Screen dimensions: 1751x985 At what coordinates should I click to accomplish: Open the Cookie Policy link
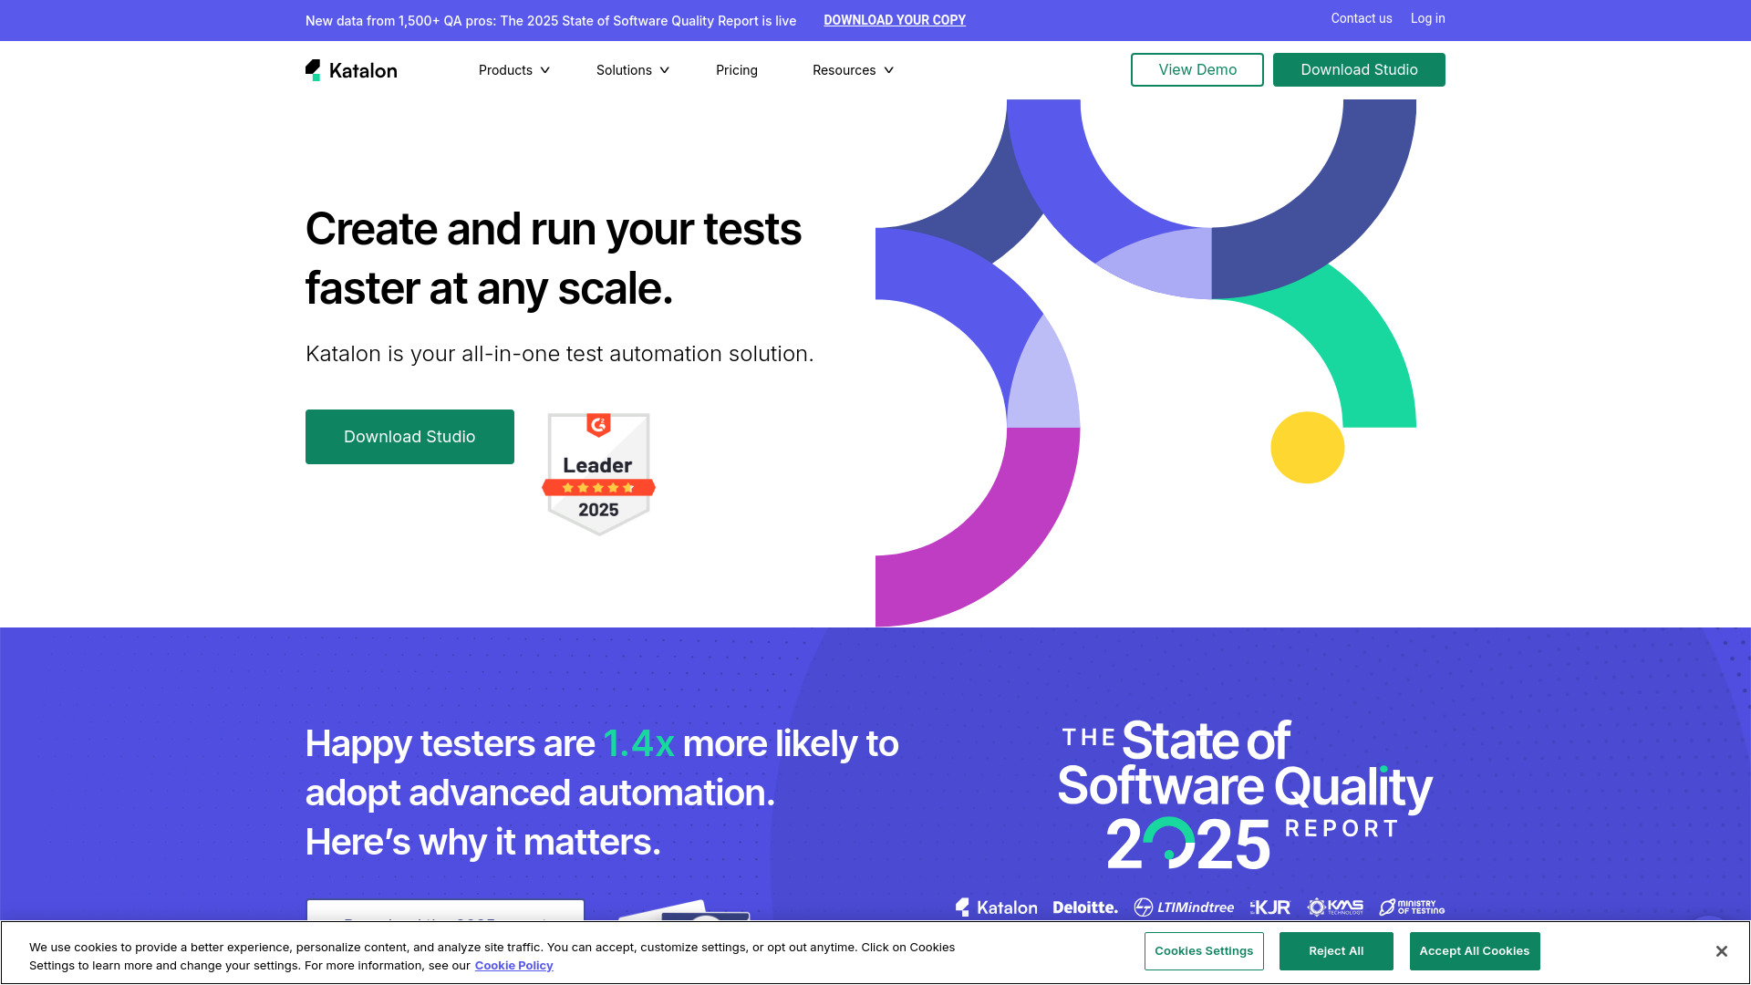pos(513,966)
